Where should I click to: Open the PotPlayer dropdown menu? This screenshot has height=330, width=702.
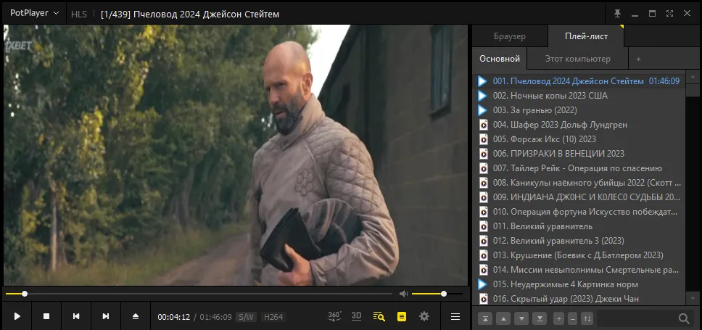coord(35,13)
